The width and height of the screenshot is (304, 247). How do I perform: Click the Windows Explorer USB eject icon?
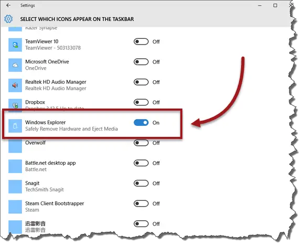tap(15, 126)
